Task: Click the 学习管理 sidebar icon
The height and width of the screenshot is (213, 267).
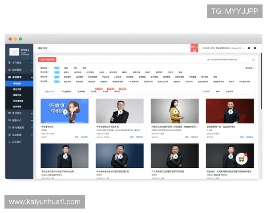Action: point(9,63)
